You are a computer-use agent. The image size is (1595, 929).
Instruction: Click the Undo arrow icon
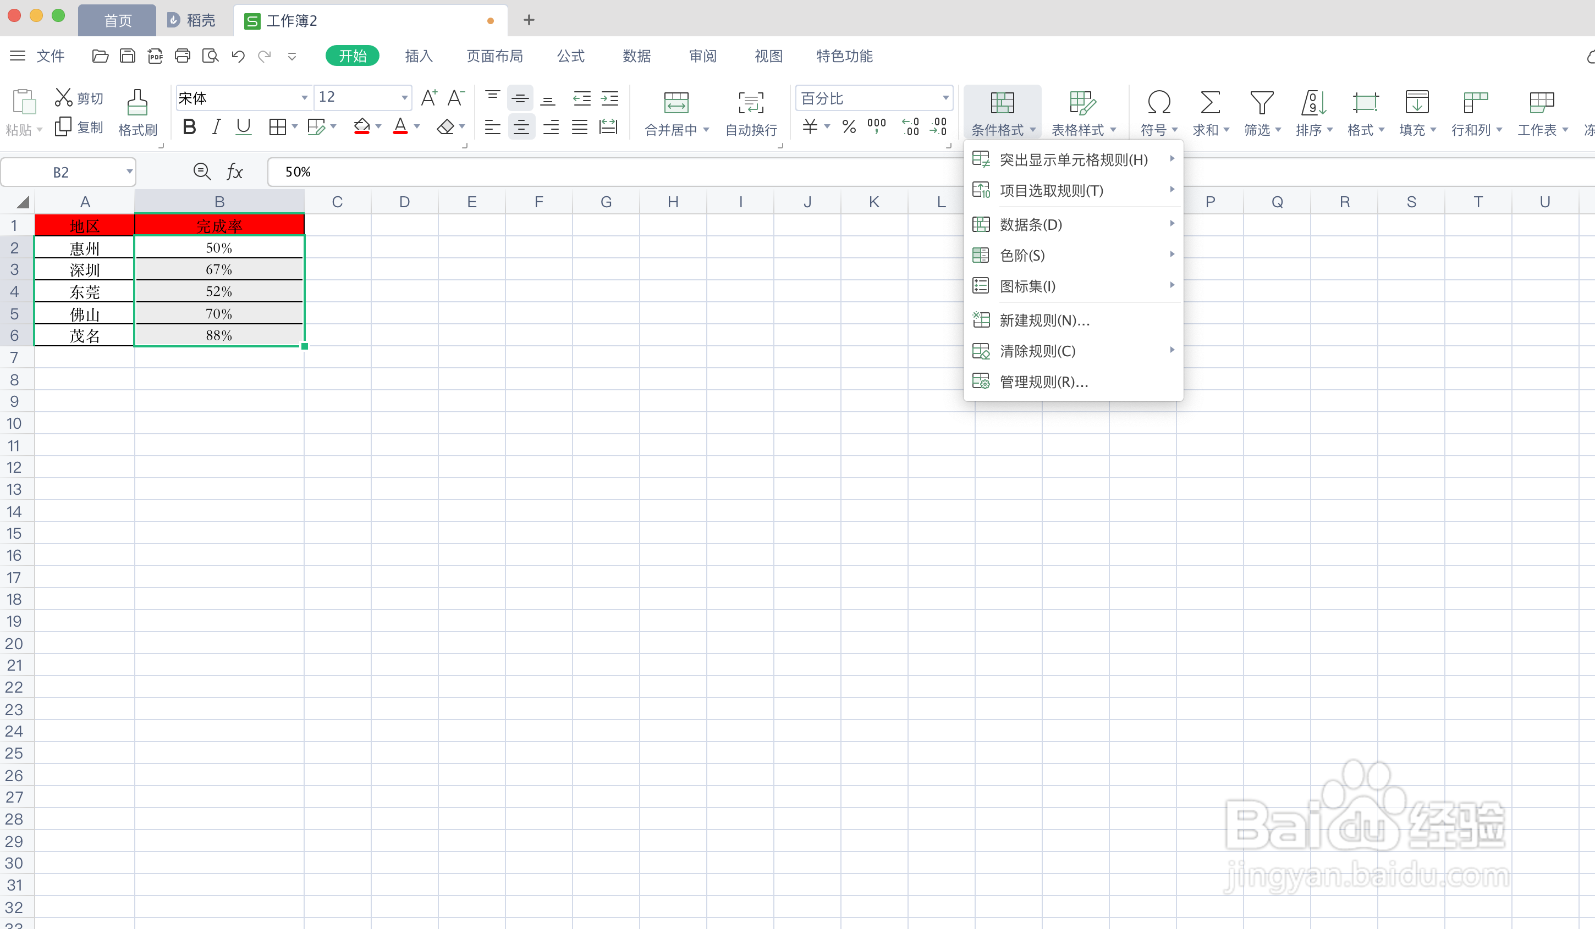tap(238, 56)
